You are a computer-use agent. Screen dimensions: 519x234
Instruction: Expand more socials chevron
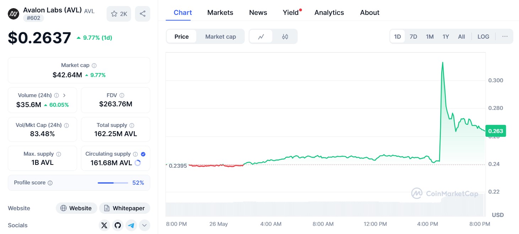tap(144, 225)
